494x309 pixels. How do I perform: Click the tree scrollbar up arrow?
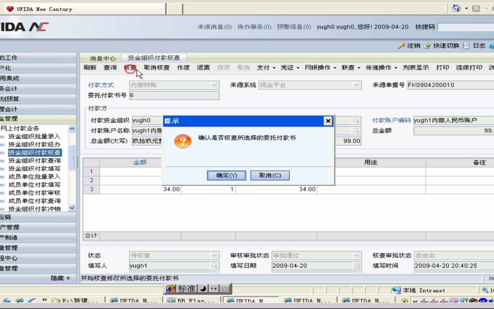pyautogui.click(x=72, y=129)
